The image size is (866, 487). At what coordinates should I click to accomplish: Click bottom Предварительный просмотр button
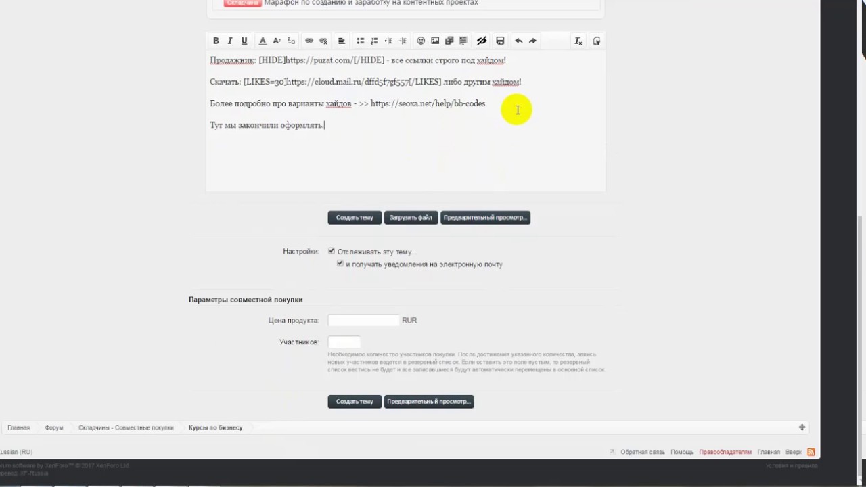429,402
